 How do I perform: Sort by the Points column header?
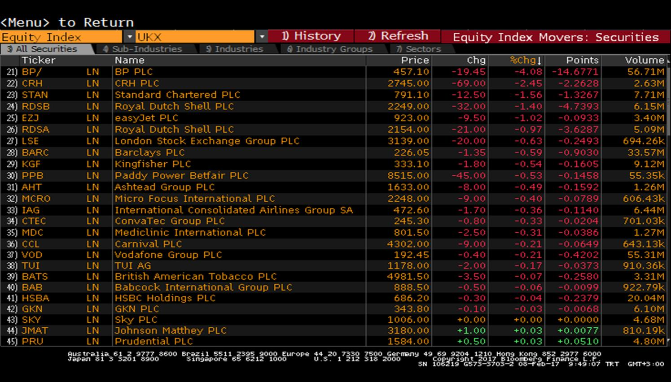pos(582,61)
